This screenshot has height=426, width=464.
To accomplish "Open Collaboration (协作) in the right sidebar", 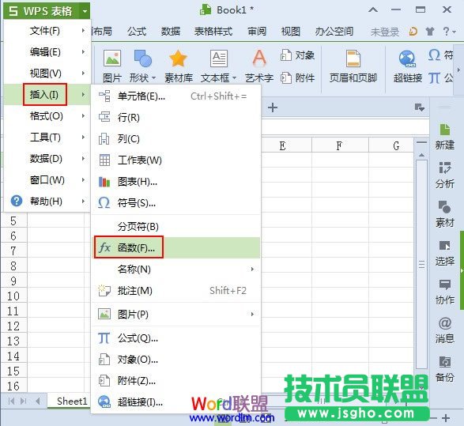I will click(444, 292).
